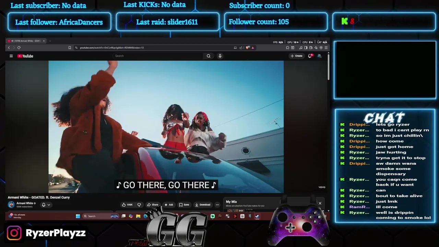The height and width of the screenshot is (247, 439).
Task: Save the video to a playlist
Action: tap(184, 205)
